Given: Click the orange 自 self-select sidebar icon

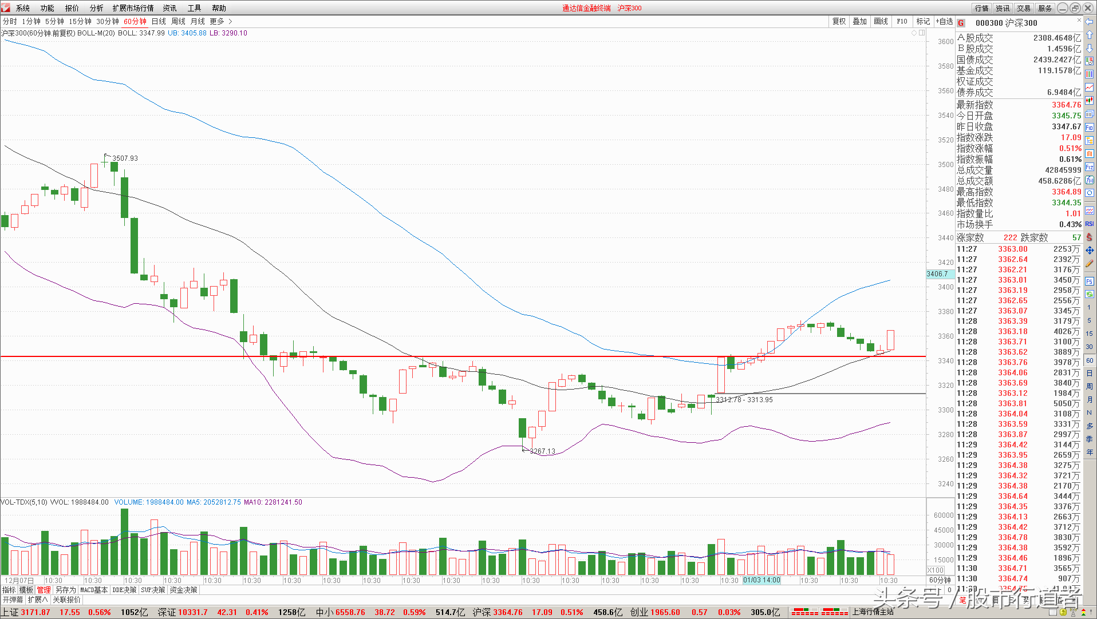Looking at the screenshot, I should (1090, 153).
